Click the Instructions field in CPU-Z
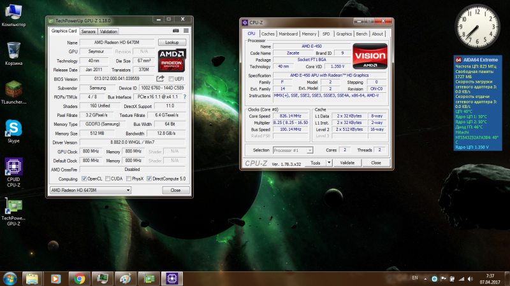510x286 pixels. pos(330,98)
